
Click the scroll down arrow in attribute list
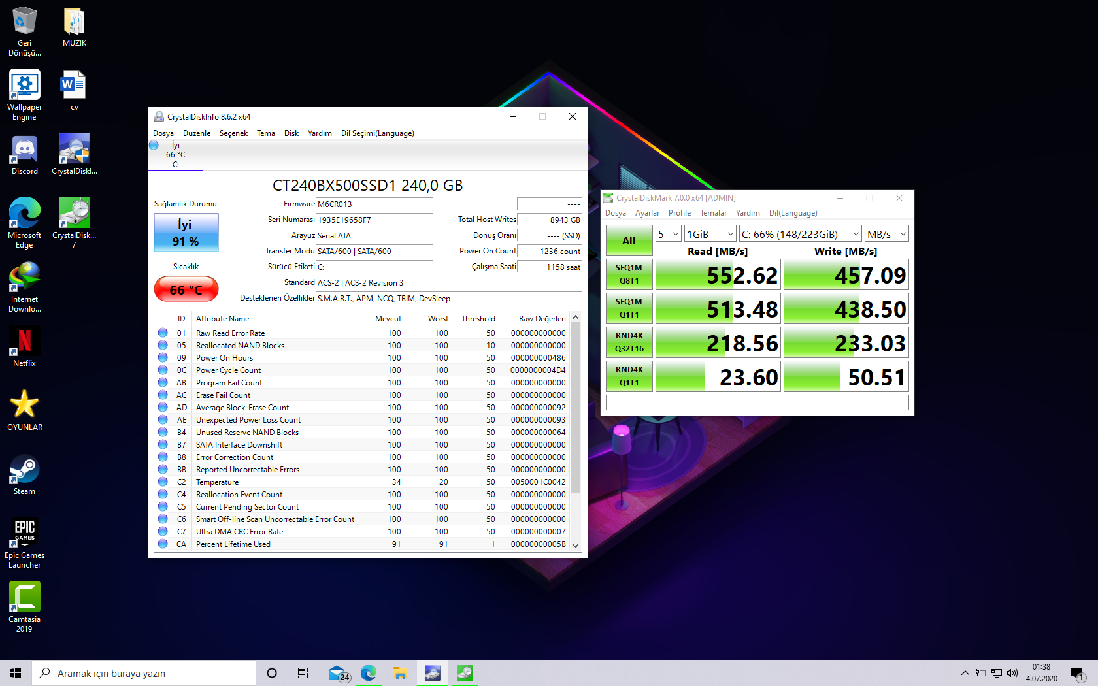575,546
